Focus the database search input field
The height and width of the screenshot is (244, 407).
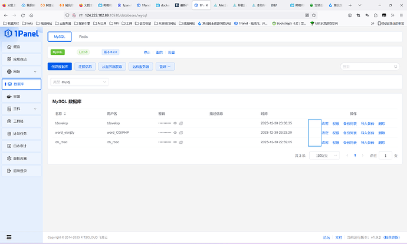370,67
